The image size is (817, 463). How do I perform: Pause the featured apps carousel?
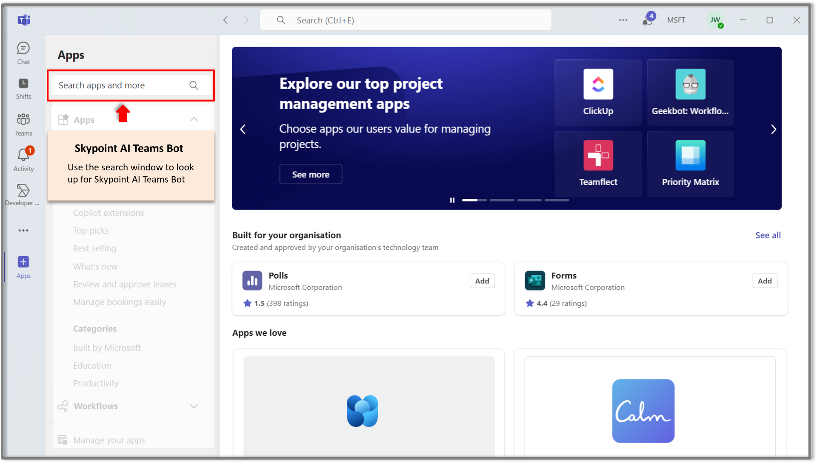pyautogui.click(x=452, y=200)
